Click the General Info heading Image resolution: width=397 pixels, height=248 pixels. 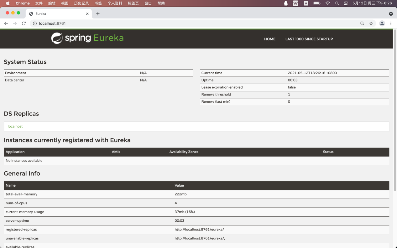pyautogui.click(x=22, y=173)
